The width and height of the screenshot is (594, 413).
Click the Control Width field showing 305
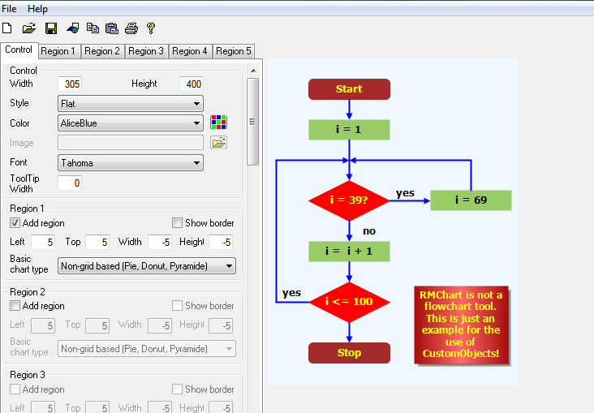click(x=70, y=84)
